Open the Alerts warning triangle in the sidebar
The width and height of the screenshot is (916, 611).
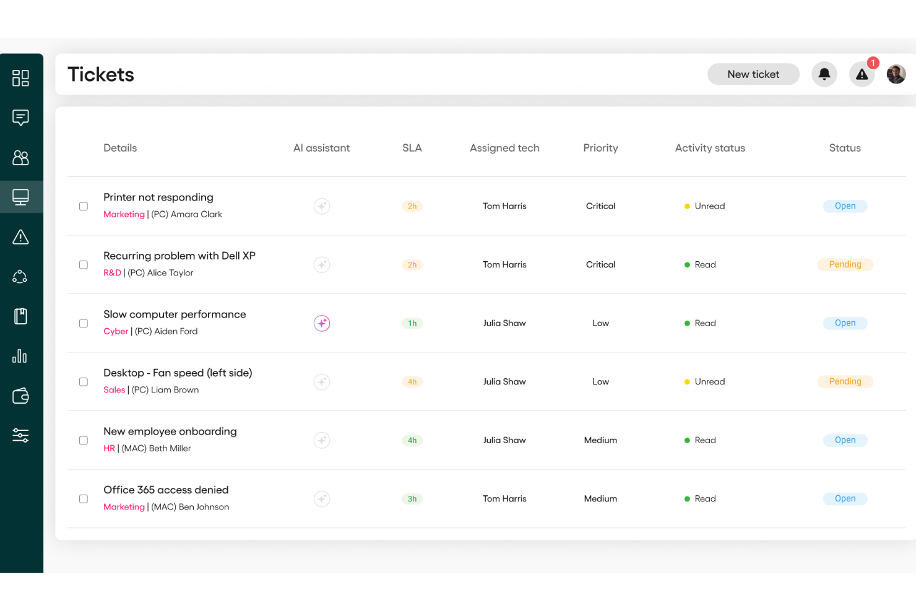click(x=21, y=236)
